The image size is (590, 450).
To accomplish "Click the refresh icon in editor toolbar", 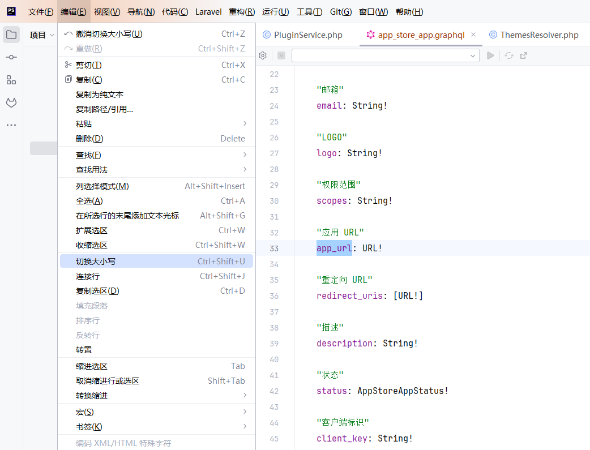I will tap(509, 55).
